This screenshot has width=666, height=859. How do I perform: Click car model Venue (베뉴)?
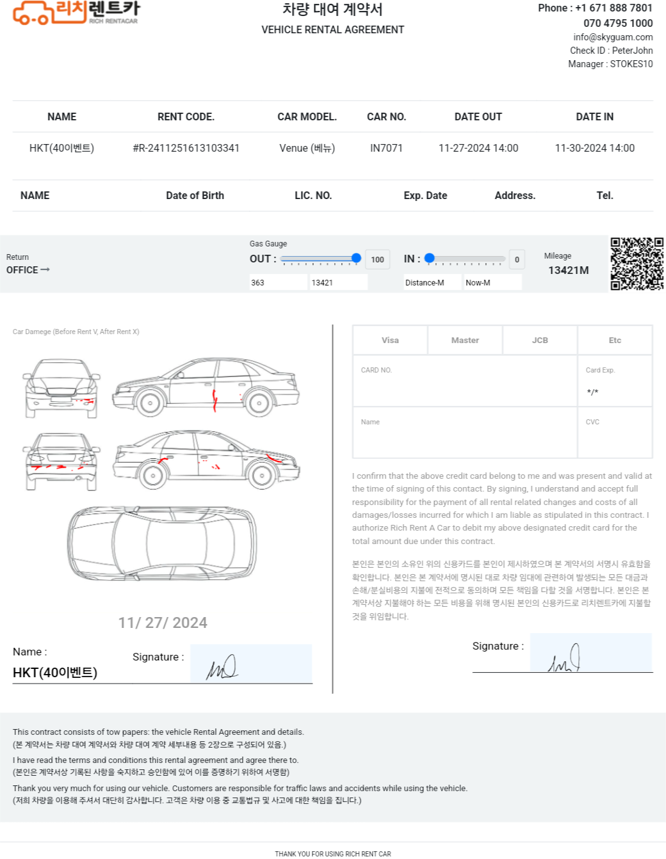(x=307, y=148)
